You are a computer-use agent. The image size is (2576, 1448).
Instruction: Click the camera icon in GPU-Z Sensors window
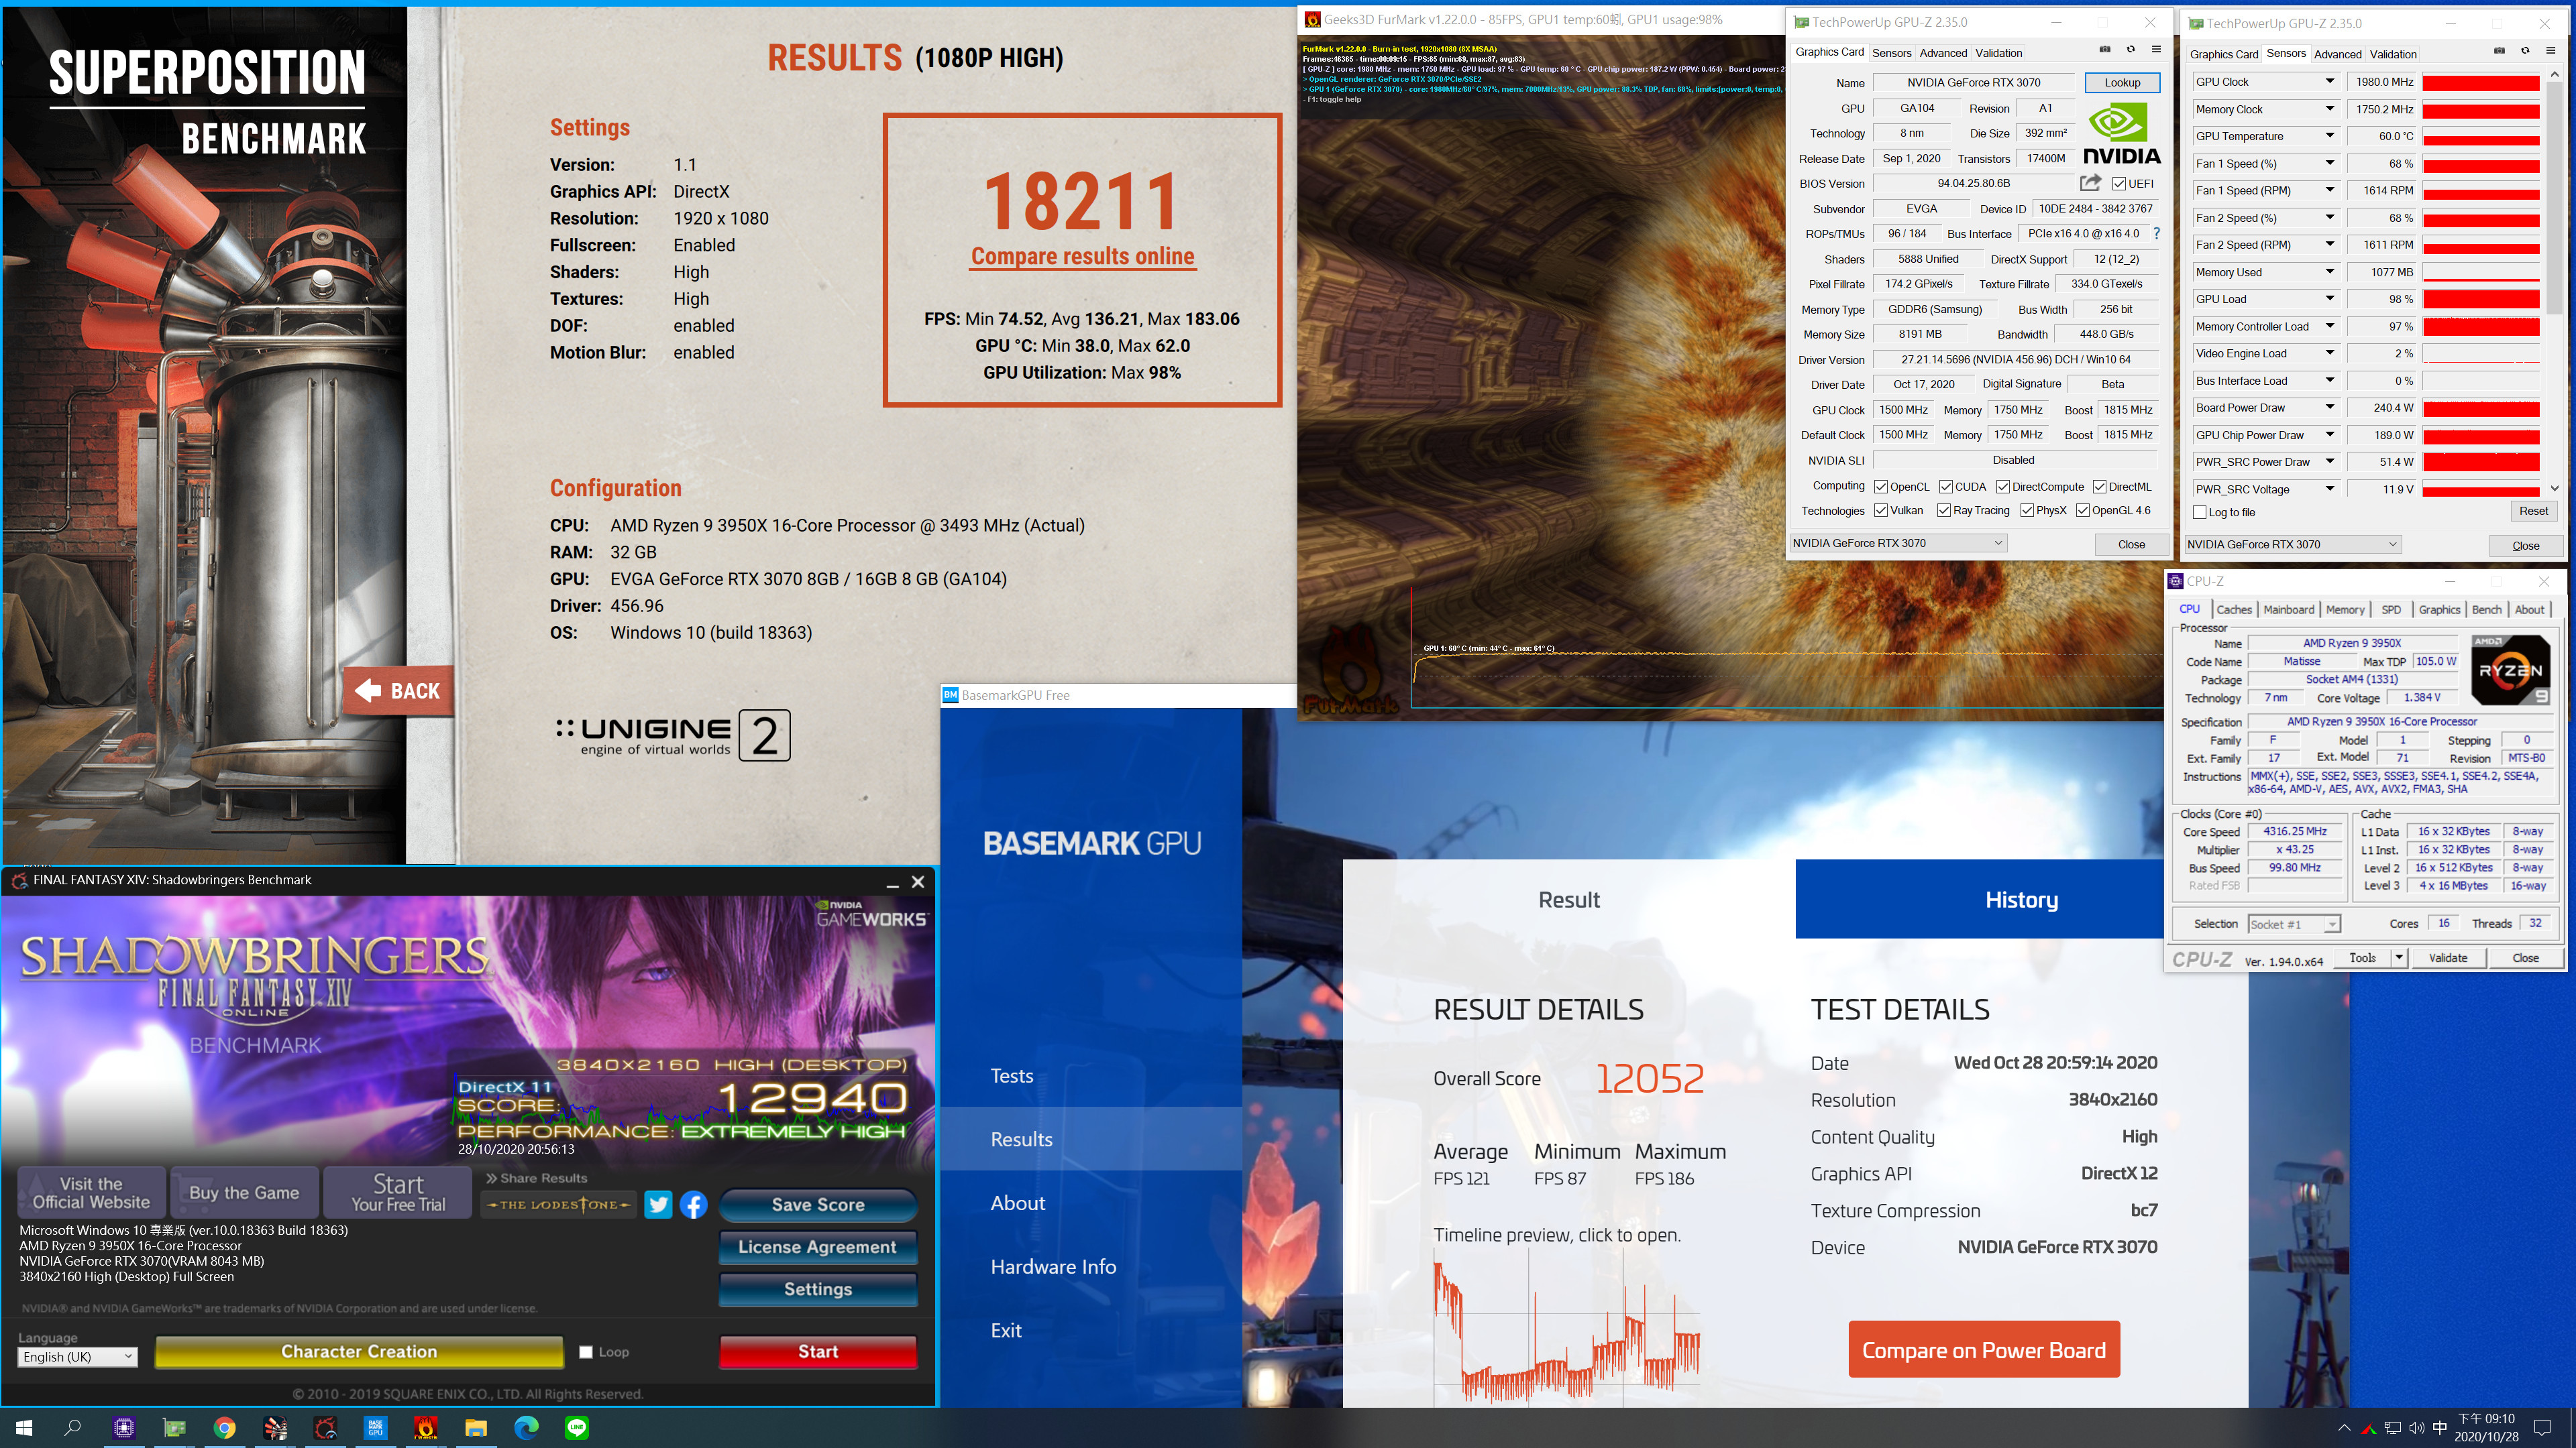click(x=2499, y=51)
